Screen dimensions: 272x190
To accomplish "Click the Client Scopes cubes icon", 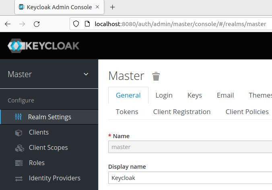I will point(19,148).
